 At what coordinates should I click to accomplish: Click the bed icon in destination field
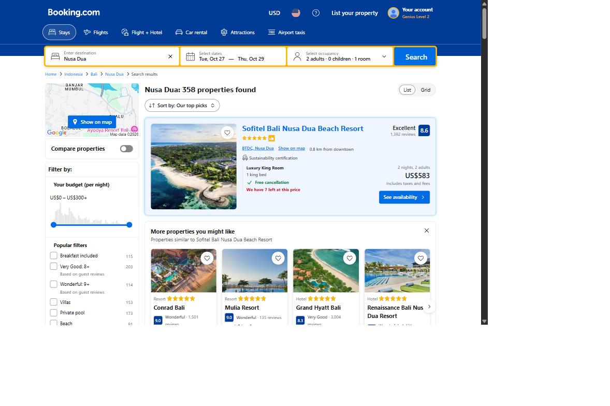coord(55,57)
